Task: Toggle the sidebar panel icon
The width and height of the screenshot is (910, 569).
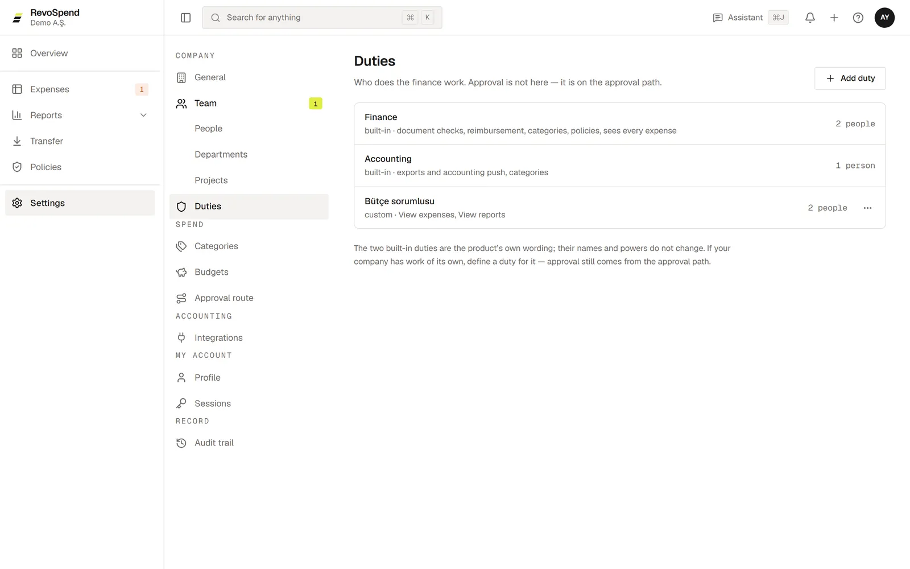Action: click(x=185, y=18)
